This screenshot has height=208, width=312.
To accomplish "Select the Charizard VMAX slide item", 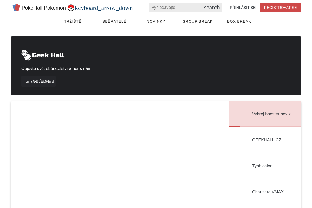I will tap(265, 192).
